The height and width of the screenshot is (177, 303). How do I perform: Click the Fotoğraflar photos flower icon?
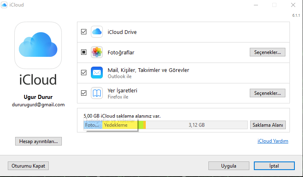point(97,52)
